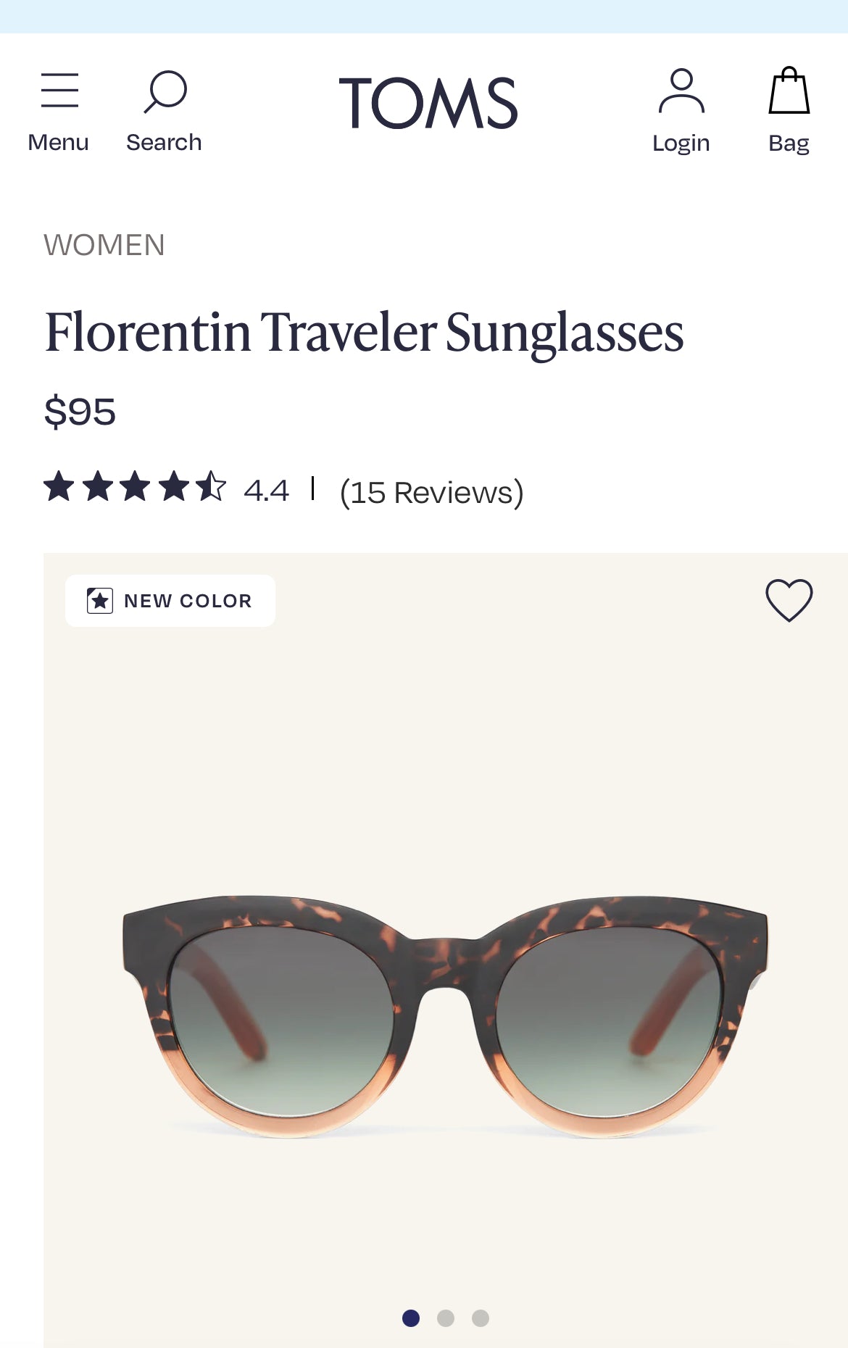
Task: Select the Menu label in the header
Action: [58, 141]
